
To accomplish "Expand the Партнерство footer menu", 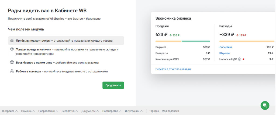I will click(112, 111).
